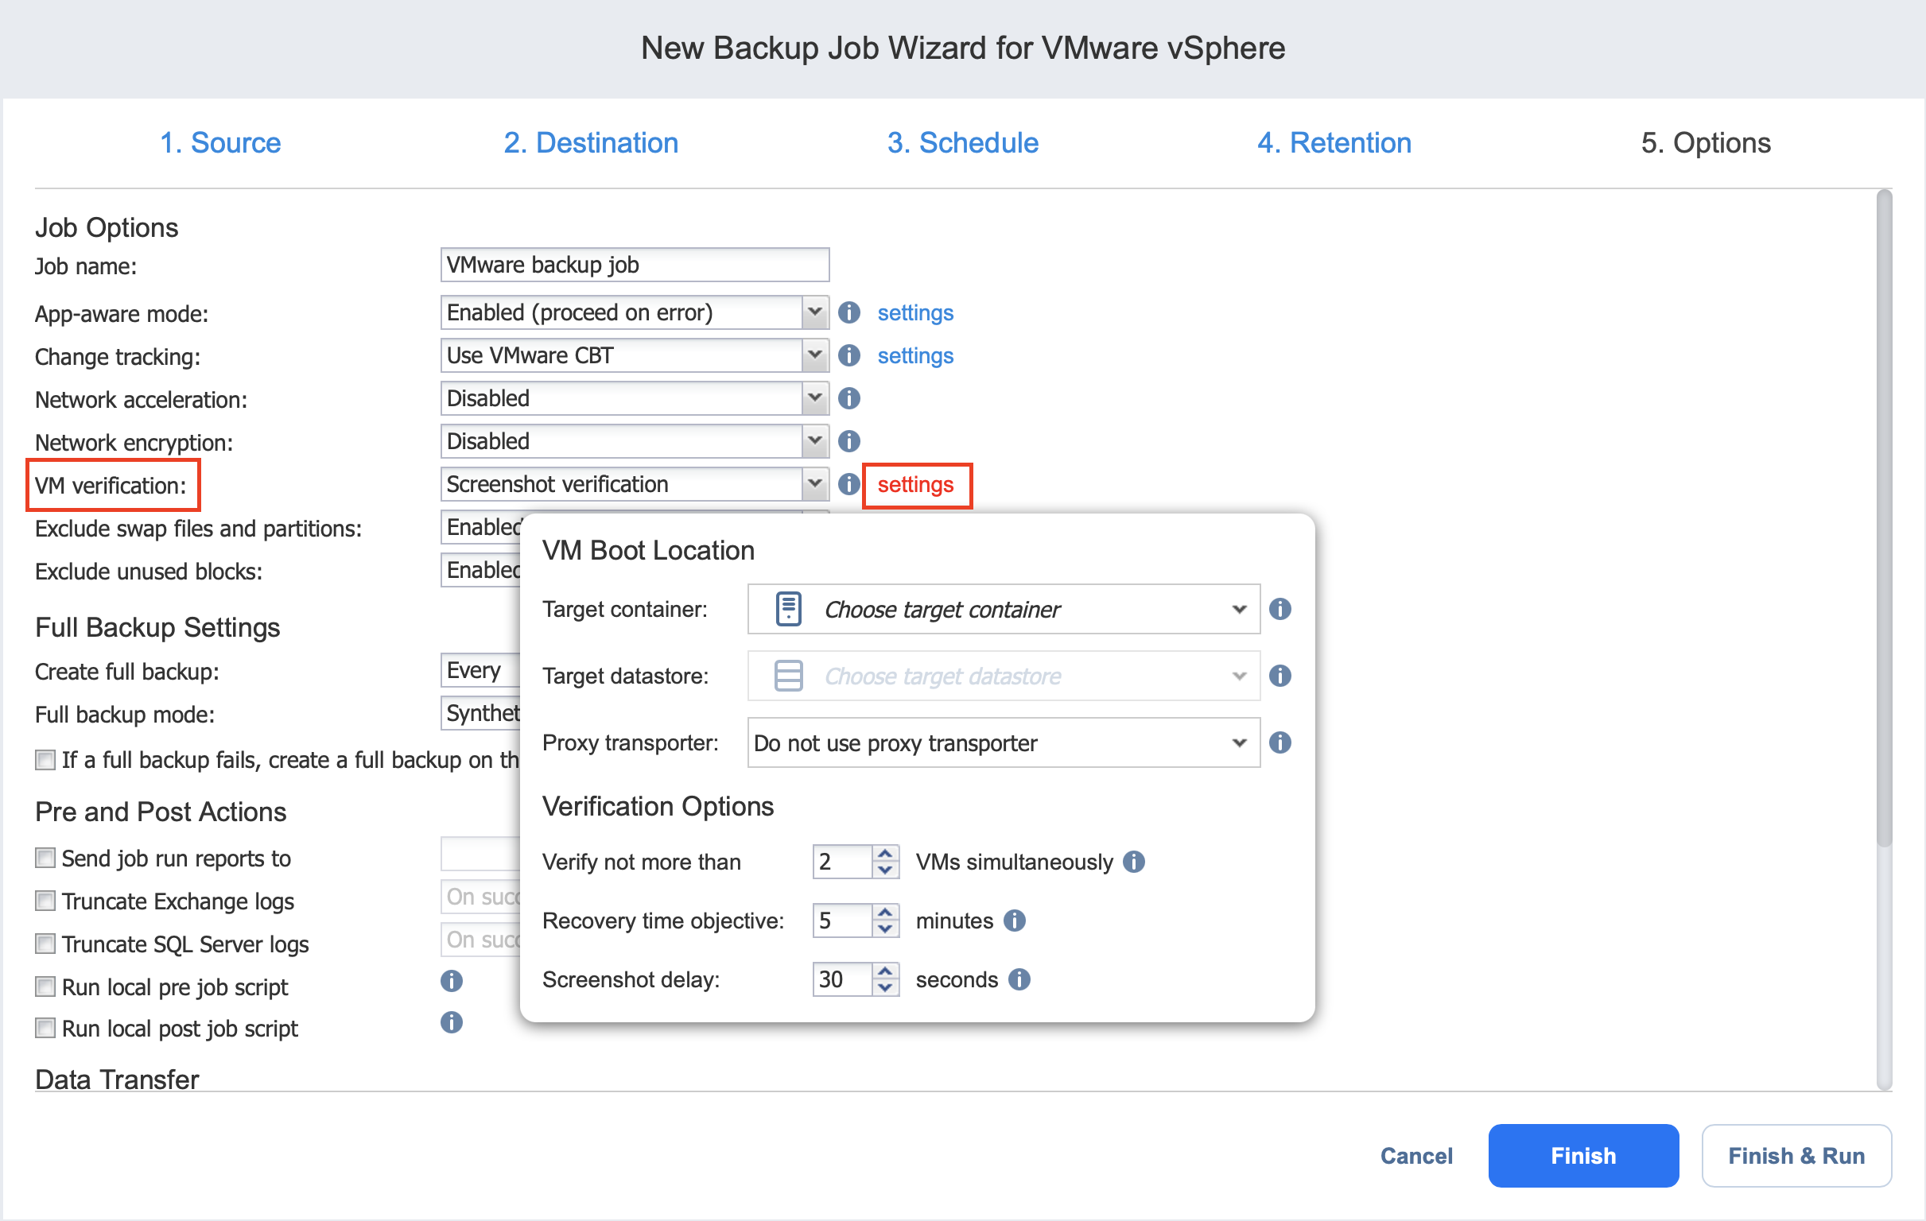Open the Proxy transporter dropdown
The image size is (1926, 1221).
(1004, 742)
